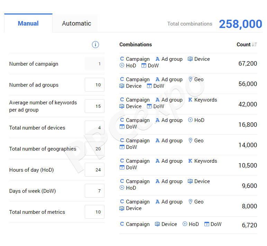Click Geo pin icon in 8,000 row

(191, 201)
